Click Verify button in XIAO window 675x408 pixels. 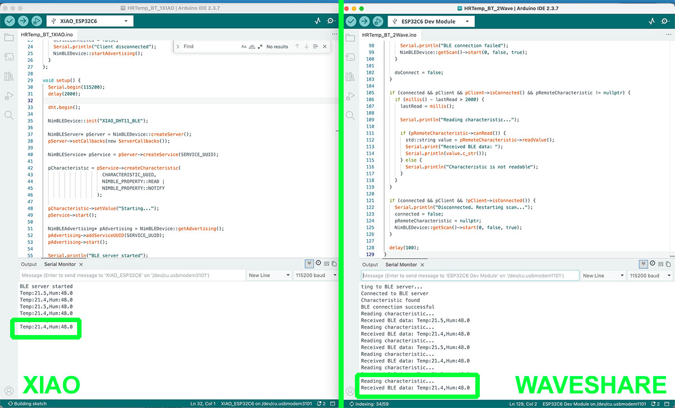click(10, 21)
